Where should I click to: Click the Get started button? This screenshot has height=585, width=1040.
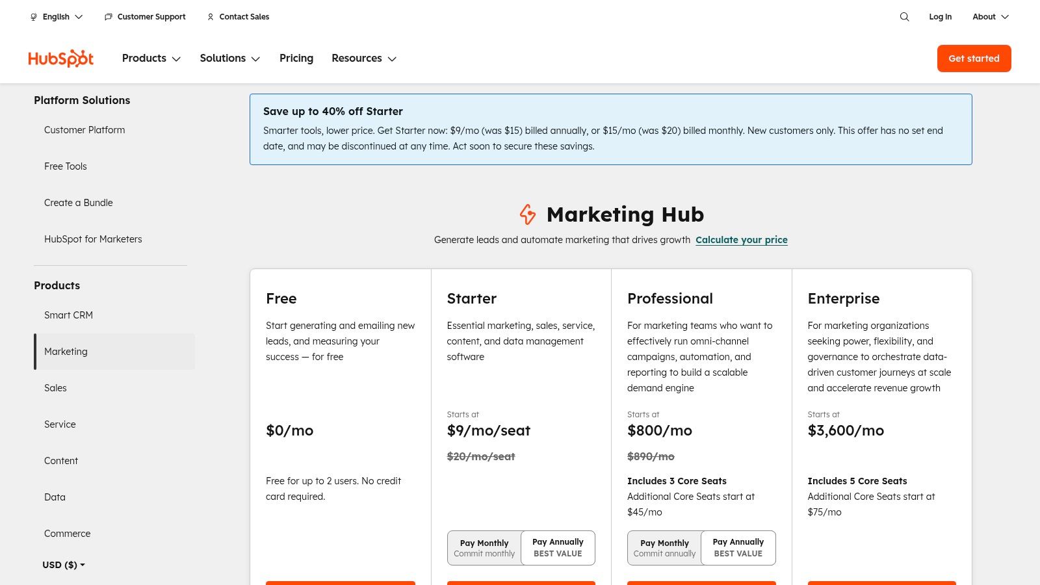coord(974,58)
